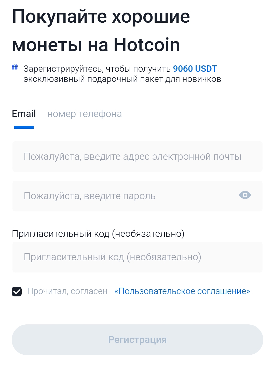Click эксклюзивный подарочный пакет text line
Image resolution: width=275 pixels, height=374 pixels.
click(x=122, y=79)
